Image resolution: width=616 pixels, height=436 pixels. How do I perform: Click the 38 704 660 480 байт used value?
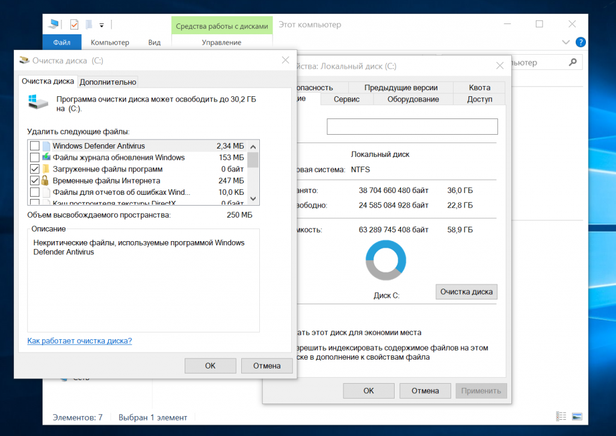click(393, 191)
